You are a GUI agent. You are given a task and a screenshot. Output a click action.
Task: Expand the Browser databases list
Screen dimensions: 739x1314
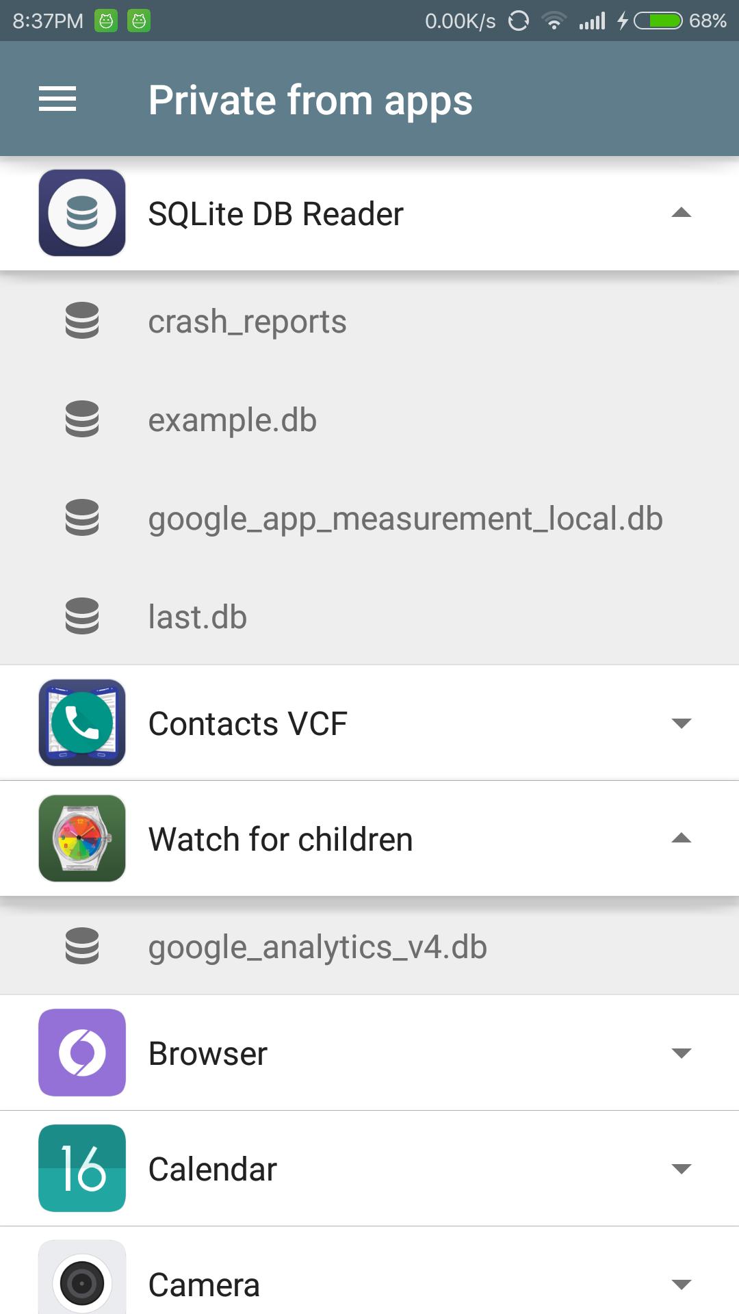pos(682,1053)
